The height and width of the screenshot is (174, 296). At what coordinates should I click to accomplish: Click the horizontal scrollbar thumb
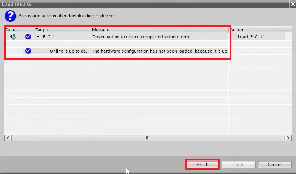[x=148, y=138]
